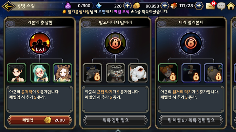Screen dimensions: 236x132
Task: Tap the locked owl character portrait
Action: pos(214,73)
